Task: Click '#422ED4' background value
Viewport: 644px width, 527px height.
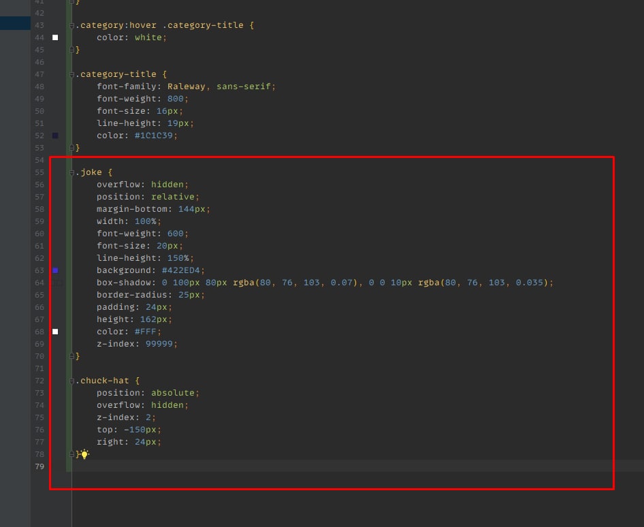Action: [180, 270]
